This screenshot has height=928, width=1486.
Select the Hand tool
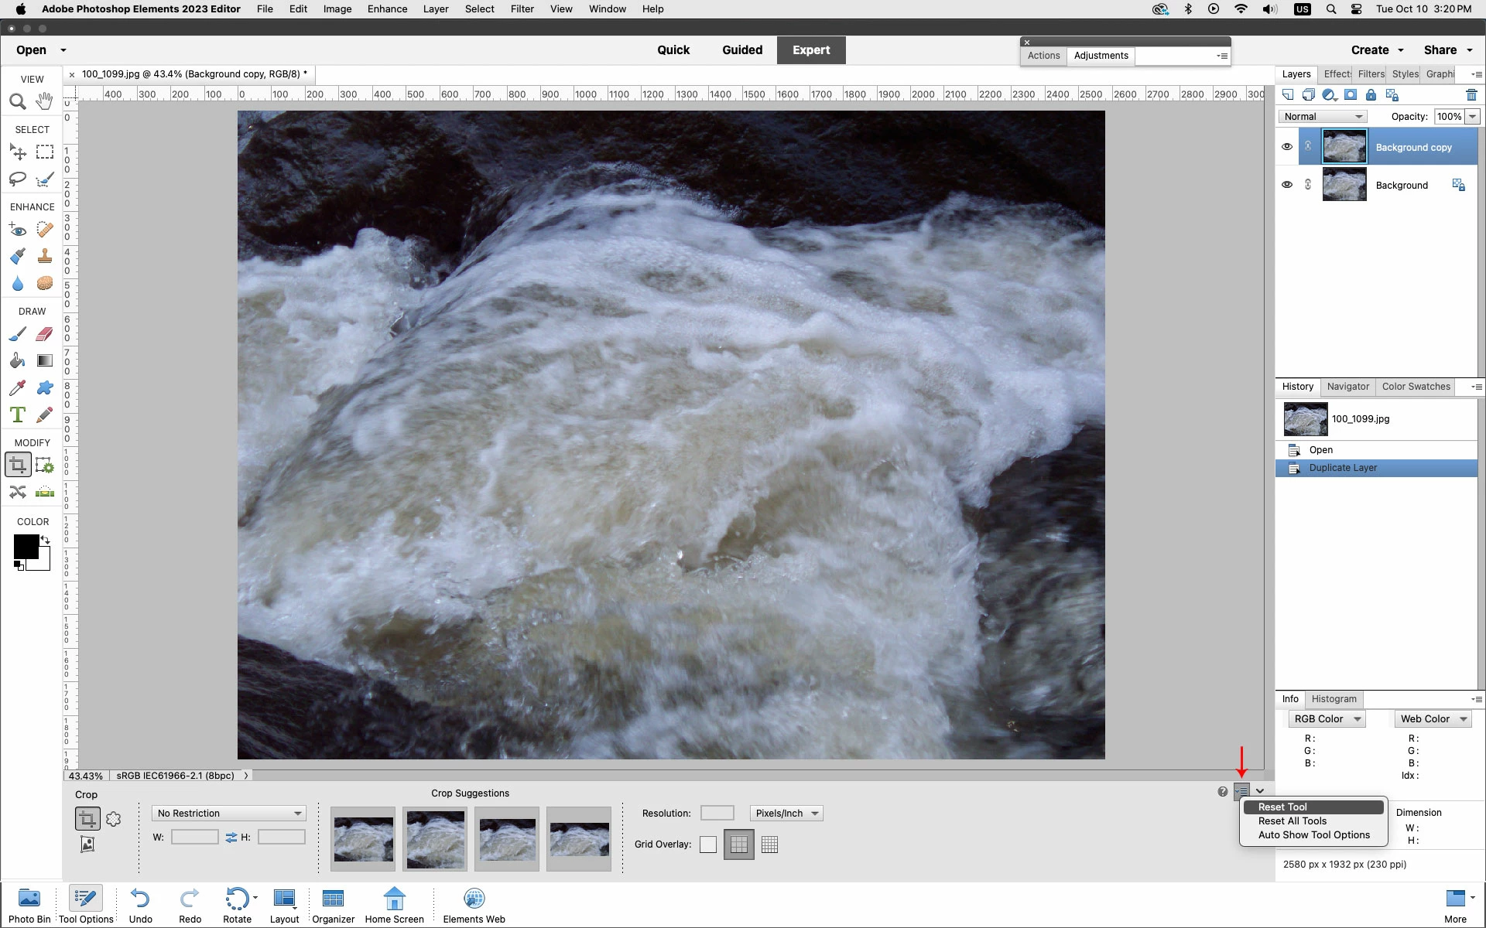(45, 101)
